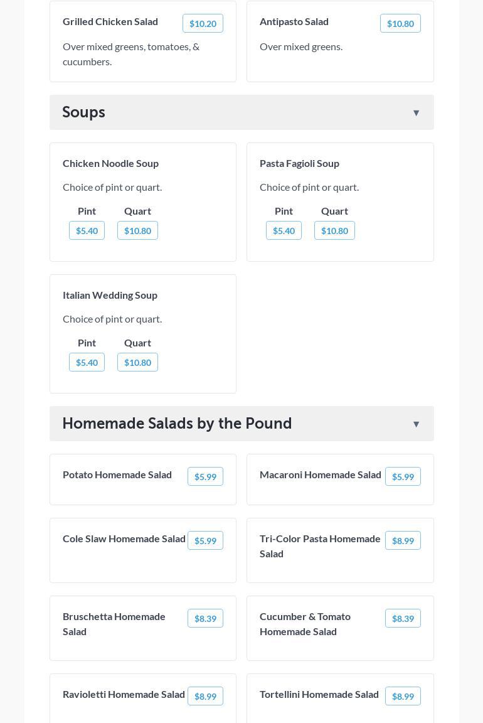Choose Pasta Fagioli Soup pint $5.40
Viewport: 483px width, 723px height.
coord(284,231)
